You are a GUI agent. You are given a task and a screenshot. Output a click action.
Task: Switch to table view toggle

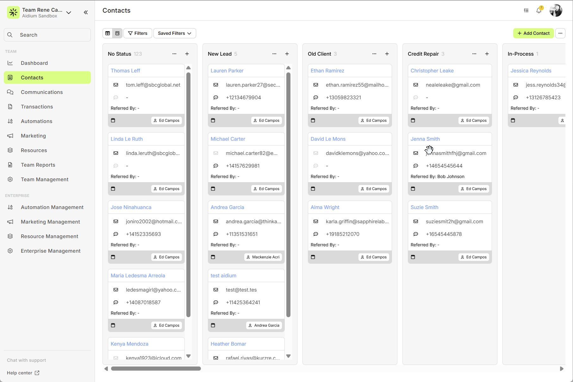click(108, 33)
